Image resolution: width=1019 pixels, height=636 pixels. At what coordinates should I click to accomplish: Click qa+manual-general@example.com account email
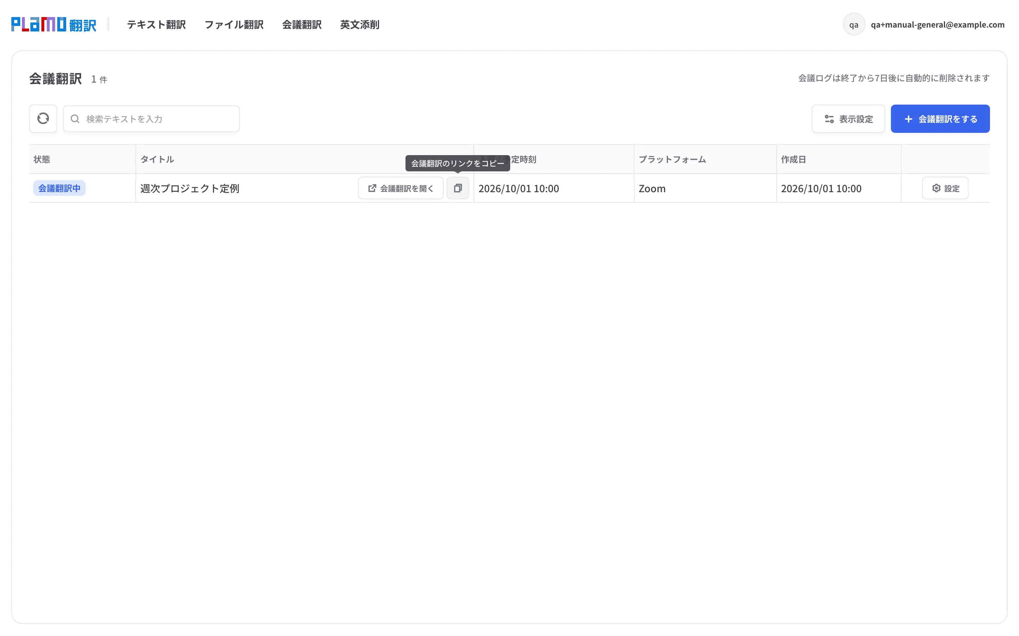[x=937, y=24]
